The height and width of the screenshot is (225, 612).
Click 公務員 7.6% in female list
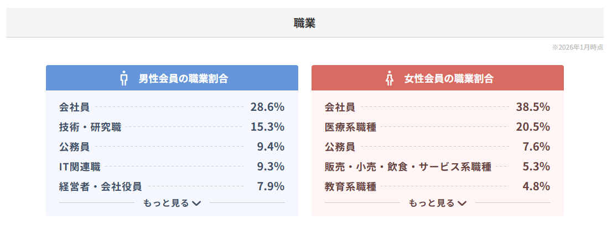tap(437, 147)
